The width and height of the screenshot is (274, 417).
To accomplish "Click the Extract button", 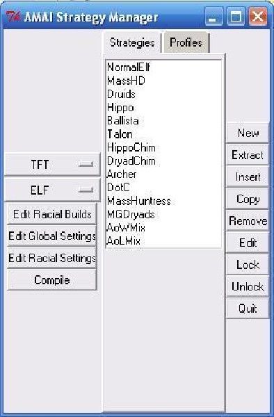I will pos(248,155).
